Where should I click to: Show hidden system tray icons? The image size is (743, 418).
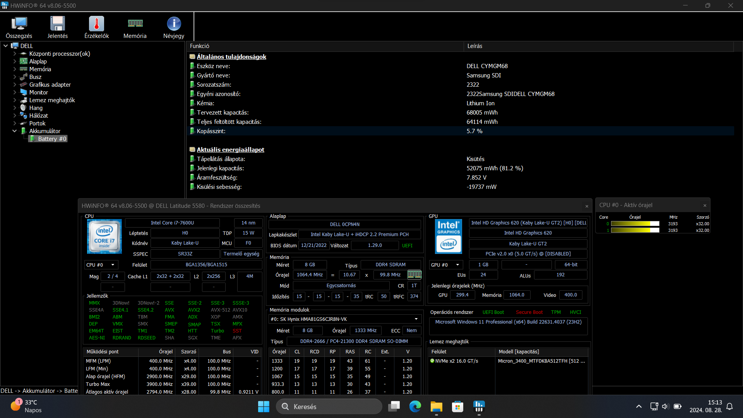[x=639, y=406]
